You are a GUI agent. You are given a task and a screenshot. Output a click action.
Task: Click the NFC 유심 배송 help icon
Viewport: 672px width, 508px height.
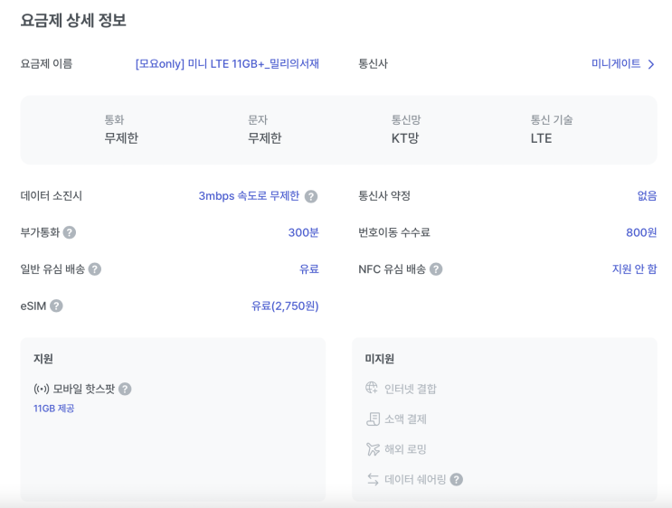click(x=436, y=269)
